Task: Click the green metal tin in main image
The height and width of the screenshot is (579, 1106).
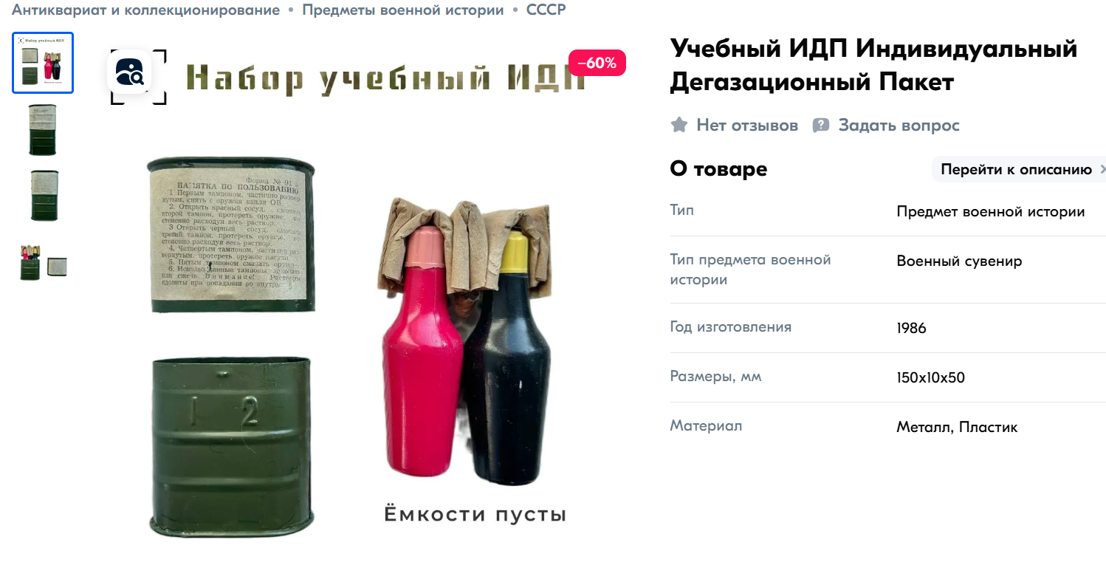Action: tap(231, 446)
